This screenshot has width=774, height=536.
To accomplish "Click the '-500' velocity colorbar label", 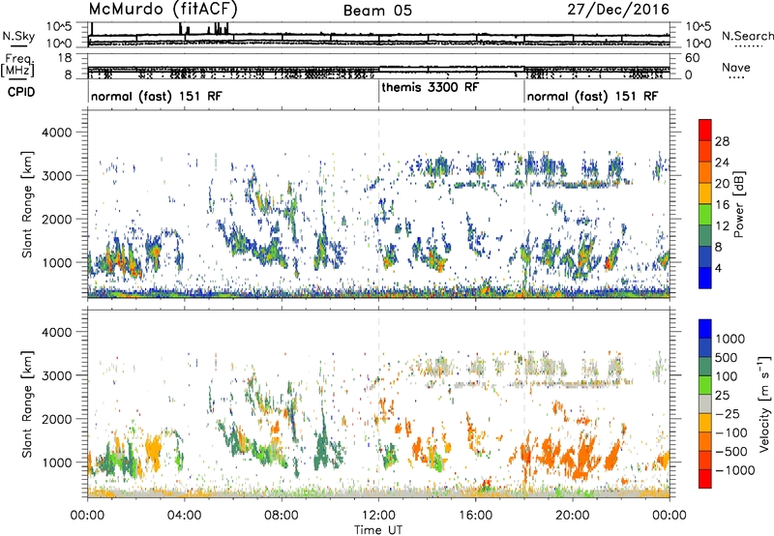I will pyautogui.click(x=731, y=451).
